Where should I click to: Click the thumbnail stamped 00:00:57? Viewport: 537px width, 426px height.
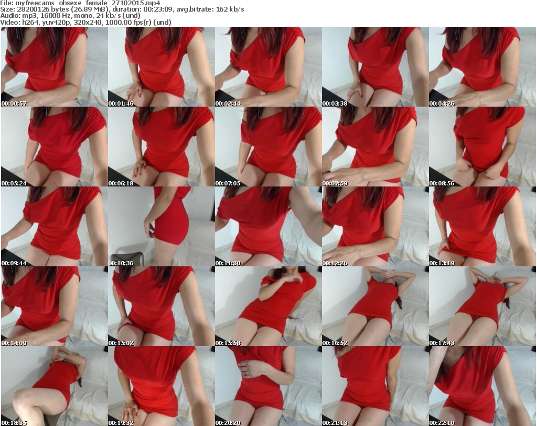click(54, 67)
